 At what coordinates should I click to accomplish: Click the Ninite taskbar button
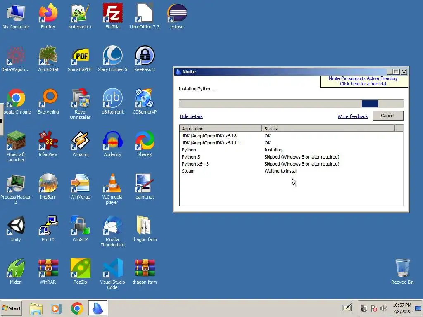pyautogui.click(x=97, y=308)
